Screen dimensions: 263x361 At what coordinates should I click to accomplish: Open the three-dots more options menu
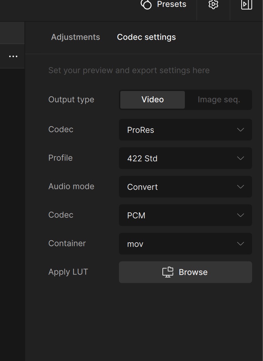[13, 56]
